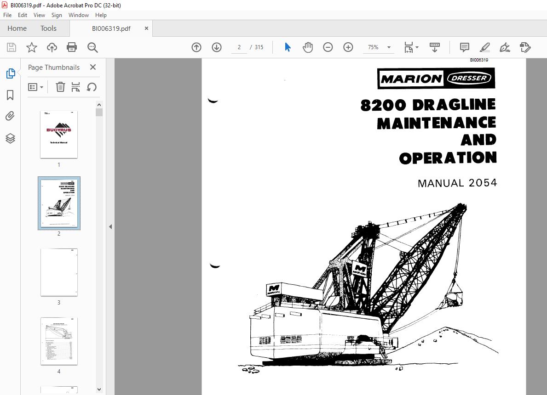Zoom out with the minus icon

328,47
